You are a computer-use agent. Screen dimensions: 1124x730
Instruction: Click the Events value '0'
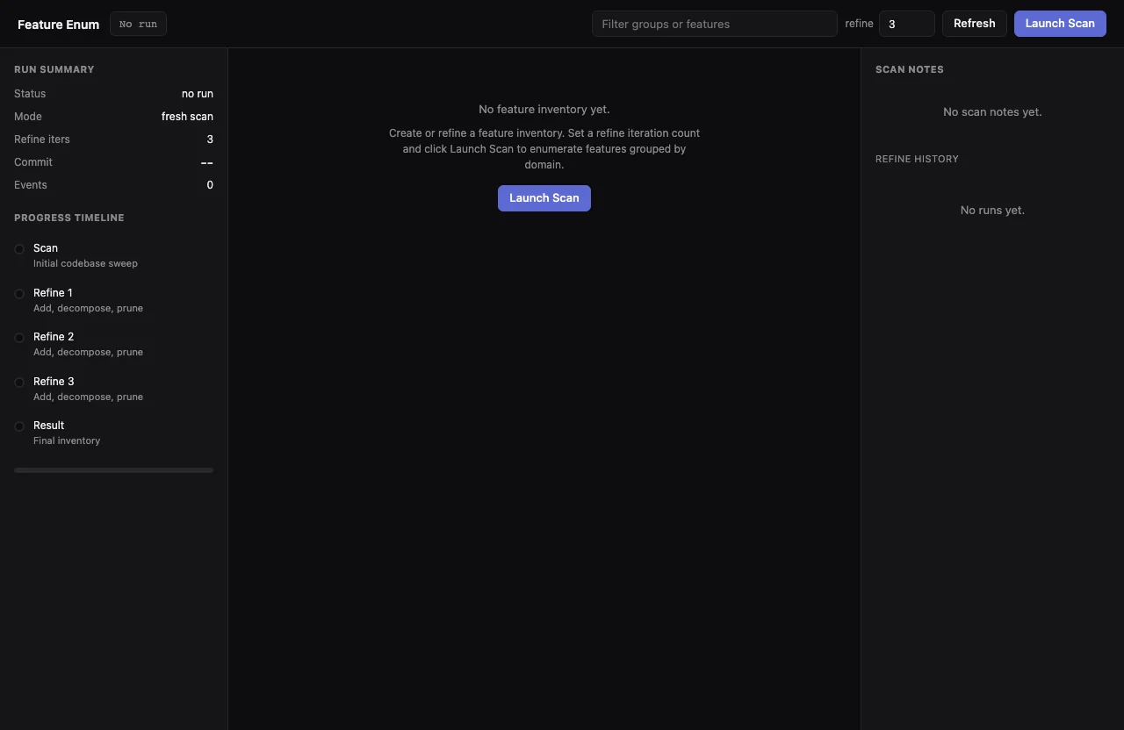coord(210,185)
